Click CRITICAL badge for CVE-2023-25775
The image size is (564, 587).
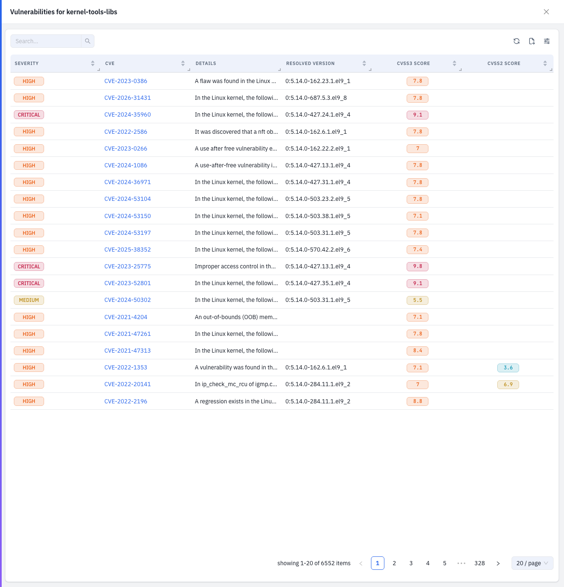point(29,267)
